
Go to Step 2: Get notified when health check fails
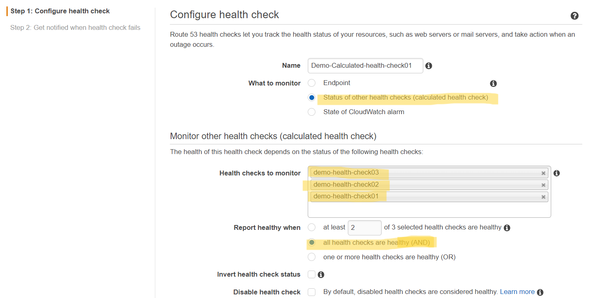click(x=75, y=27)
